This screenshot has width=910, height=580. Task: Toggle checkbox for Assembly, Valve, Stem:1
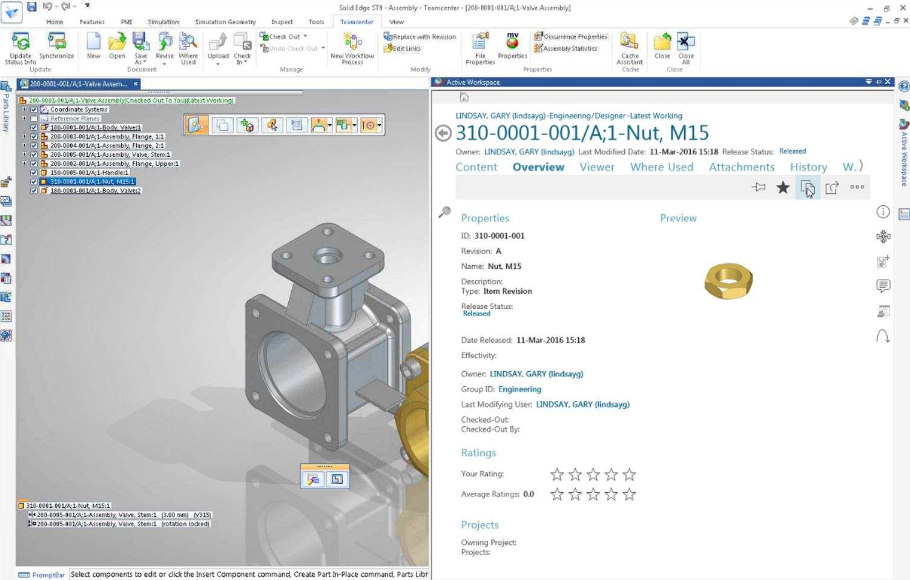pos(34,155)
